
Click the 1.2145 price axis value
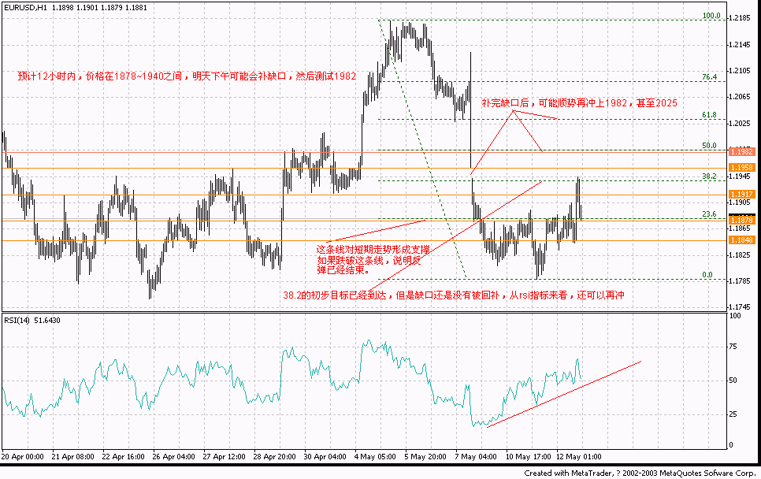(x=741, y=45)
